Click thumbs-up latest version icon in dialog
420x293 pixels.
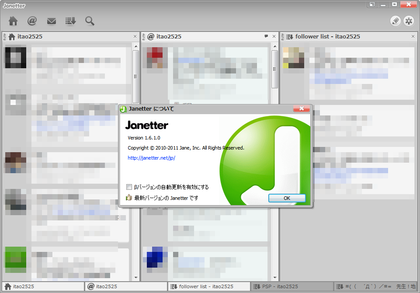129,198
